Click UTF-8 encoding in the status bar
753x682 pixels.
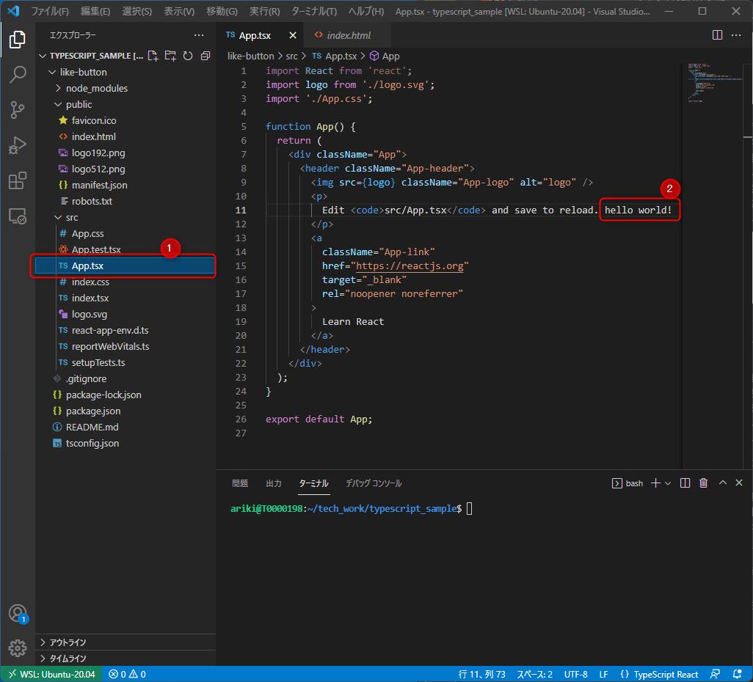pos(575,673)
